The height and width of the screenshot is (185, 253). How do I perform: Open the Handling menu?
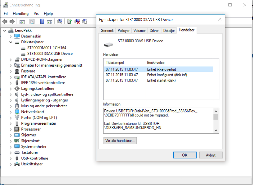(x=21, y=13)
